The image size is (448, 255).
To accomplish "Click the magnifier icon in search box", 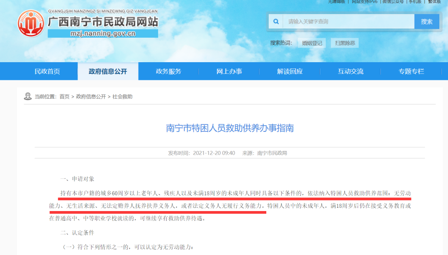I will click(x=276, y=22).
